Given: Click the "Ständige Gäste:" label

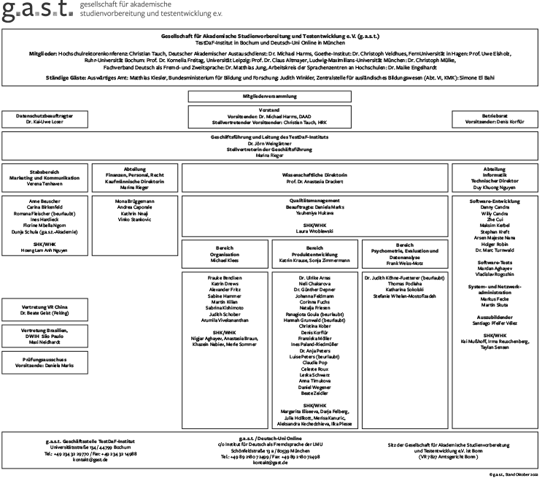Looking at the screenshot, I should pyautogui.click(x=66, y=78).
